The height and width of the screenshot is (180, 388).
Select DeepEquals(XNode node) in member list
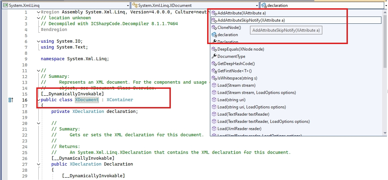pos(241,49)
